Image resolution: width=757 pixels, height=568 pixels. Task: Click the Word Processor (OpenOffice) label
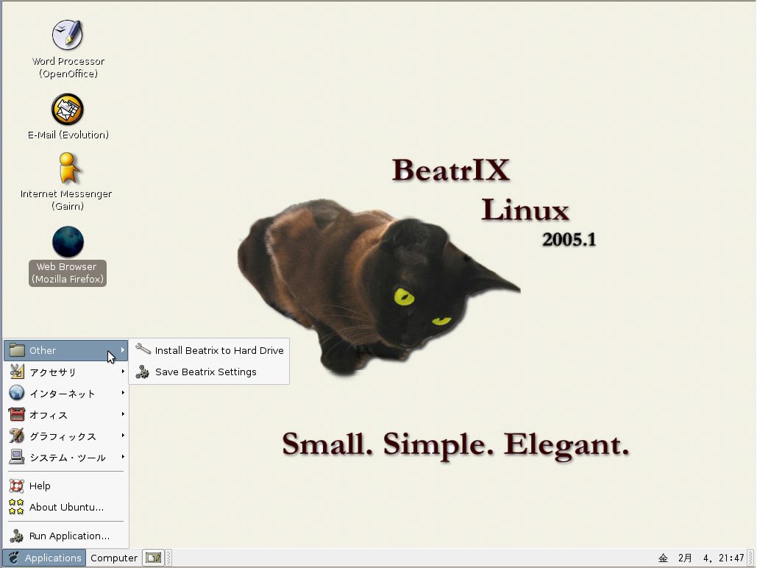[x=68, y=67]
